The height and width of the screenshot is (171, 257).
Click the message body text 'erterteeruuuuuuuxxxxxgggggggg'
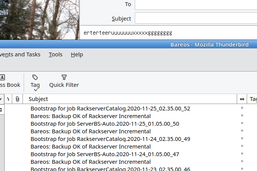coord(128,33)
